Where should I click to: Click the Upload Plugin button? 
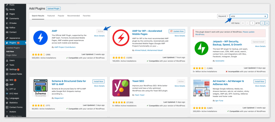coord(53,9)
